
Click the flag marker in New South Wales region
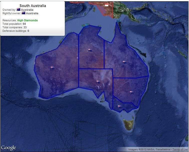pos(132,92)
